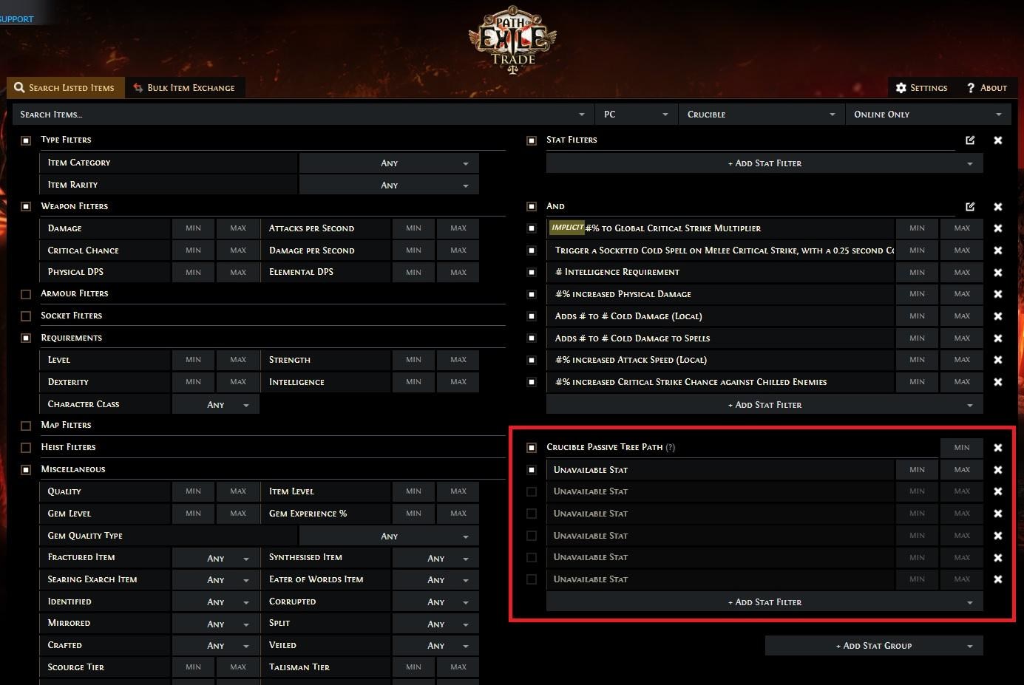
Task: Click the help question mark beside Crucible Passive Tree Path
Action: 670,448
